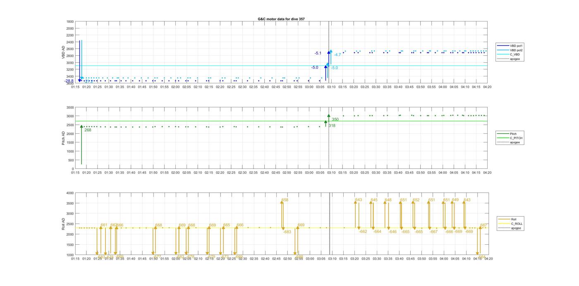Click the 'Pitch AD' y-axis label
Image resolution: width=579 pixels, height=286 pixels.
(64, 138)
